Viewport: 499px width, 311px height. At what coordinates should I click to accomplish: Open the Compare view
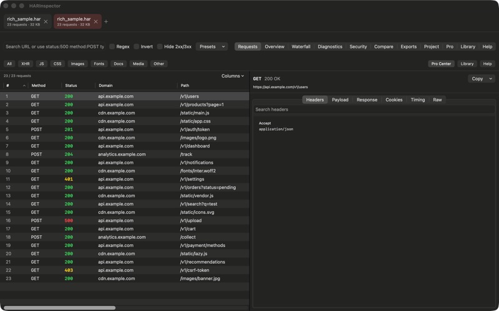click(x=384, y=47)
